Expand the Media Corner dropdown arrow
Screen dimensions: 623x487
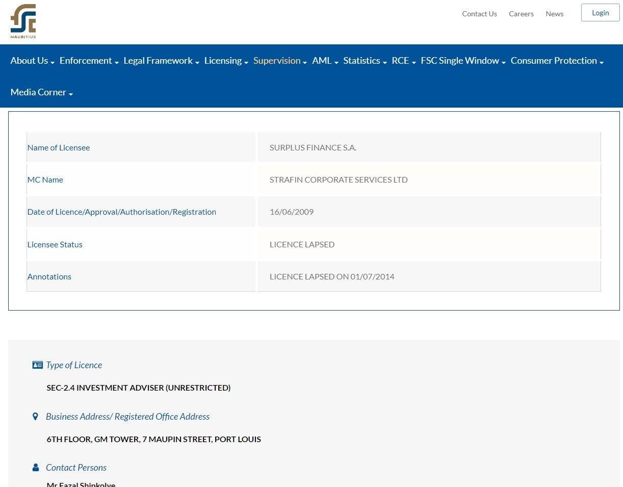(70, 94)
